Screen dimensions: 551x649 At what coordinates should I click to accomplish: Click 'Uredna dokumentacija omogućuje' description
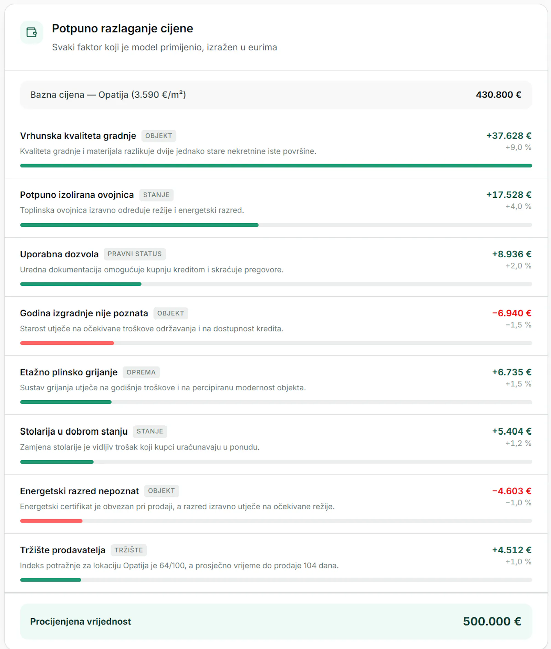(152, 270)
